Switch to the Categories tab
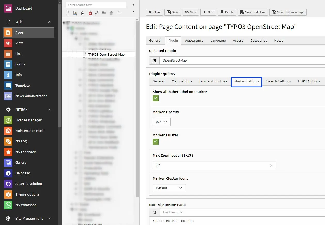 click(x=259, y=41)
